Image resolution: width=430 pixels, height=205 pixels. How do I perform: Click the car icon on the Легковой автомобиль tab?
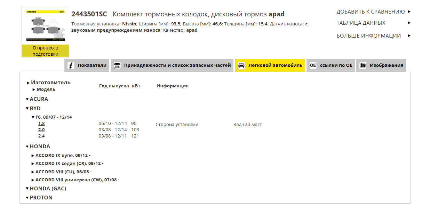tap(241, 65)
